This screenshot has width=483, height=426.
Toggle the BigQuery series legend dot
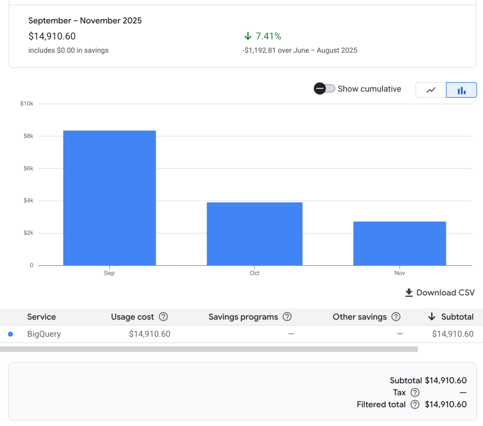[10, 334]
